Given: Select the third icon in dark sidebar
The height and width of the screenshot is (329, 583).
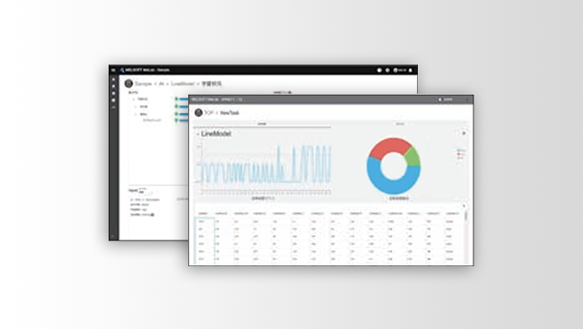Looking at the screenshot, I should pyautogui.click(x=114, y=94).
